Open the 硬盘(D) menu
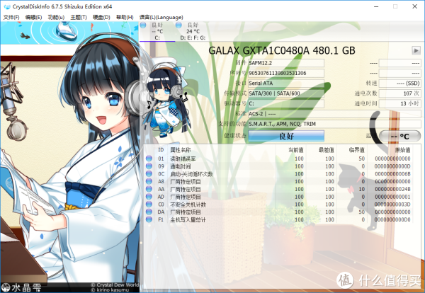 (x=101, y=17)
